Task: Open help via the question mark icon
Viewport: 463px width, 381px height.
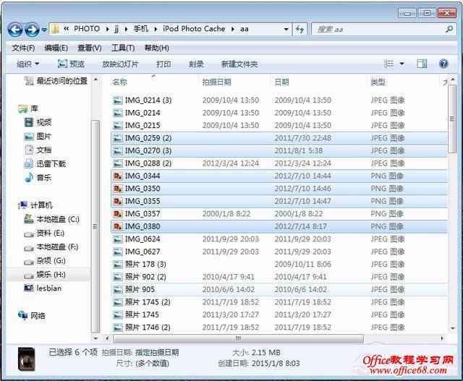Action: 443,64
